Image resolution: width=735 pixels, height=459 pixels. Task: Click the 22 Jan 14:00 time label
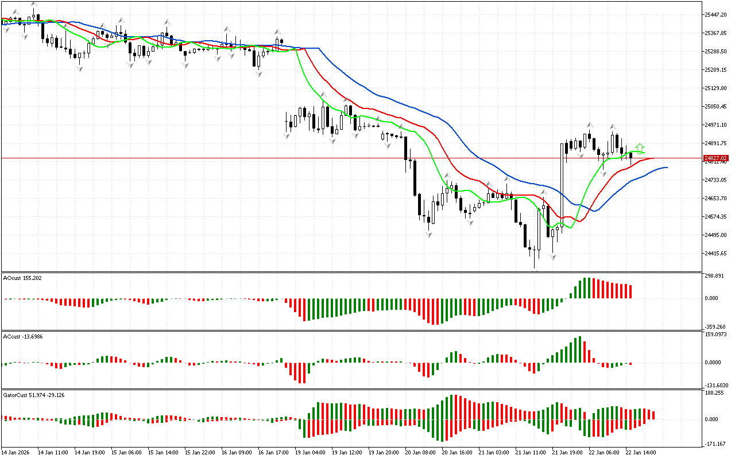click(x=640, y=452)
